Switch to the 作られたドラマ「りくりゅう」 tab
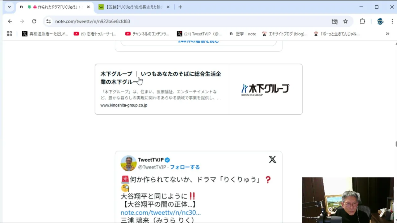This screenshot has width=397, height=223. tap(54, 7)
